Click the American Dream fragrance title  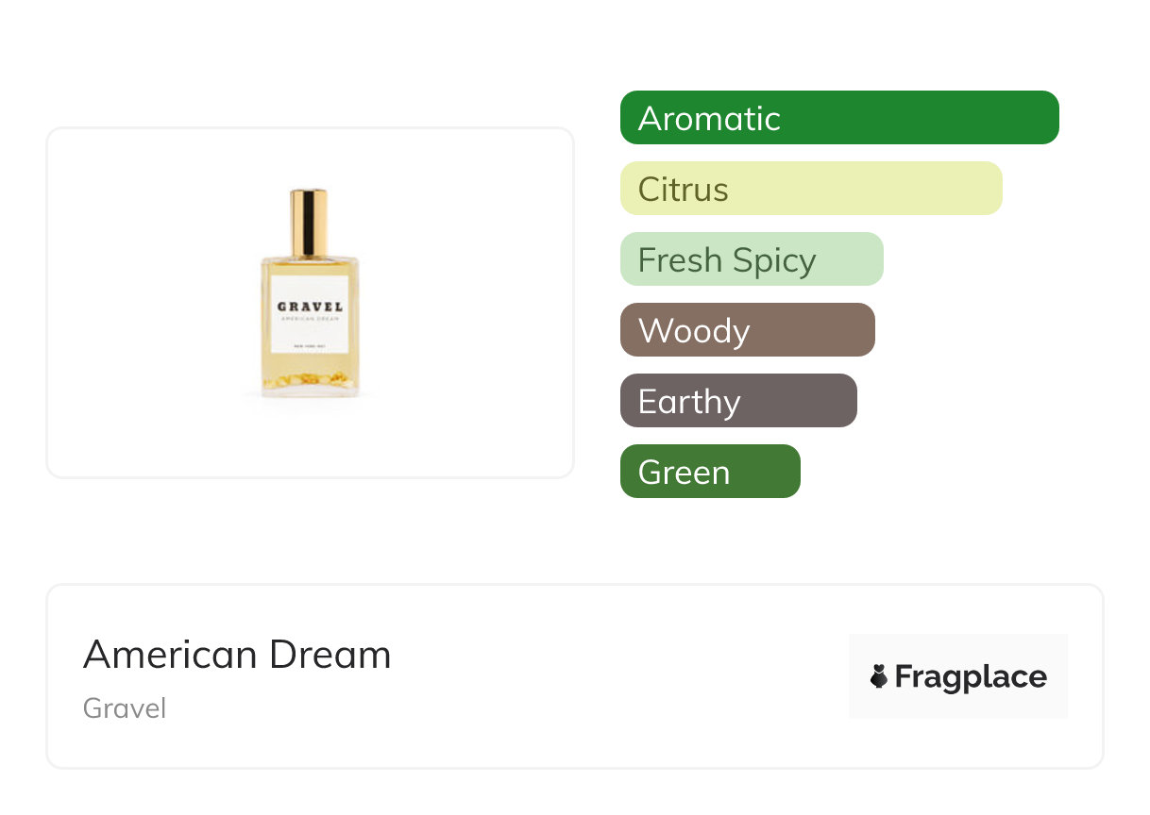237,654
